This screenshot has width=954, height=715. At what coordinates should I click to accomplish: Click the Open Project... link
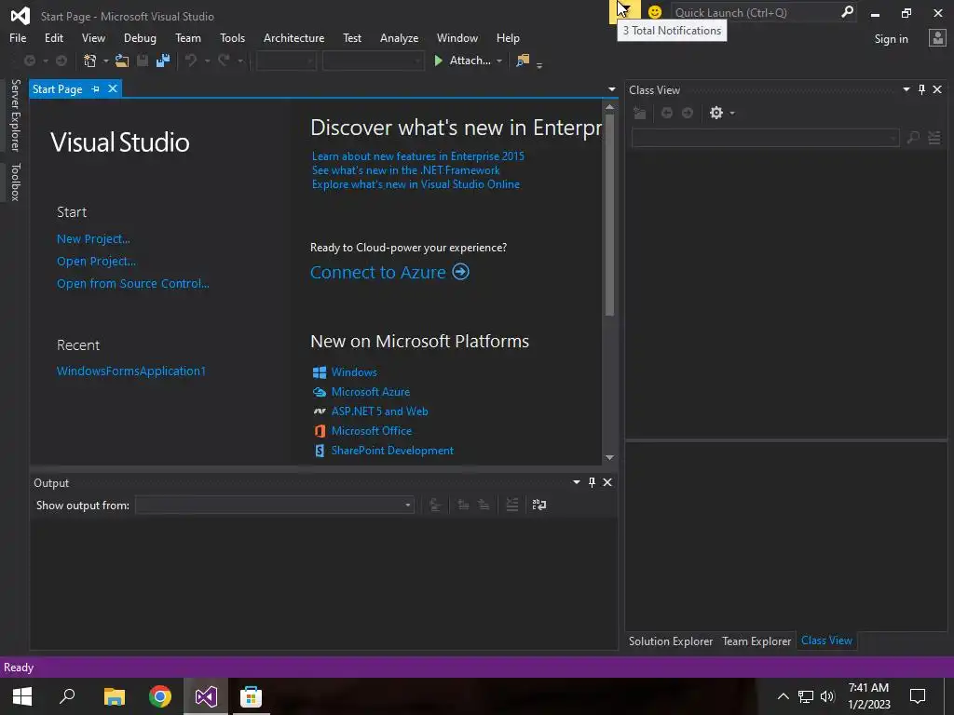[x=96, y=262]
